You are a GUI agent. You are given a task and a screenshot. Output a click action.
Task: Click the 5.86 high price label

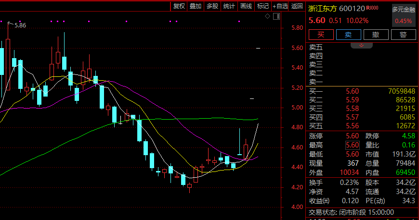tap(20, 25)
